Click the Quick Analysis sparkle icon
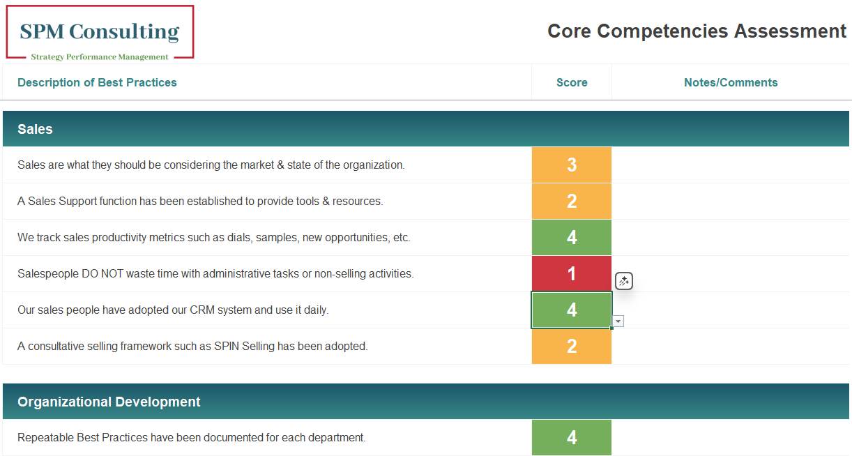The height and width of the screenshot is (456, 852). coord(624,280)
